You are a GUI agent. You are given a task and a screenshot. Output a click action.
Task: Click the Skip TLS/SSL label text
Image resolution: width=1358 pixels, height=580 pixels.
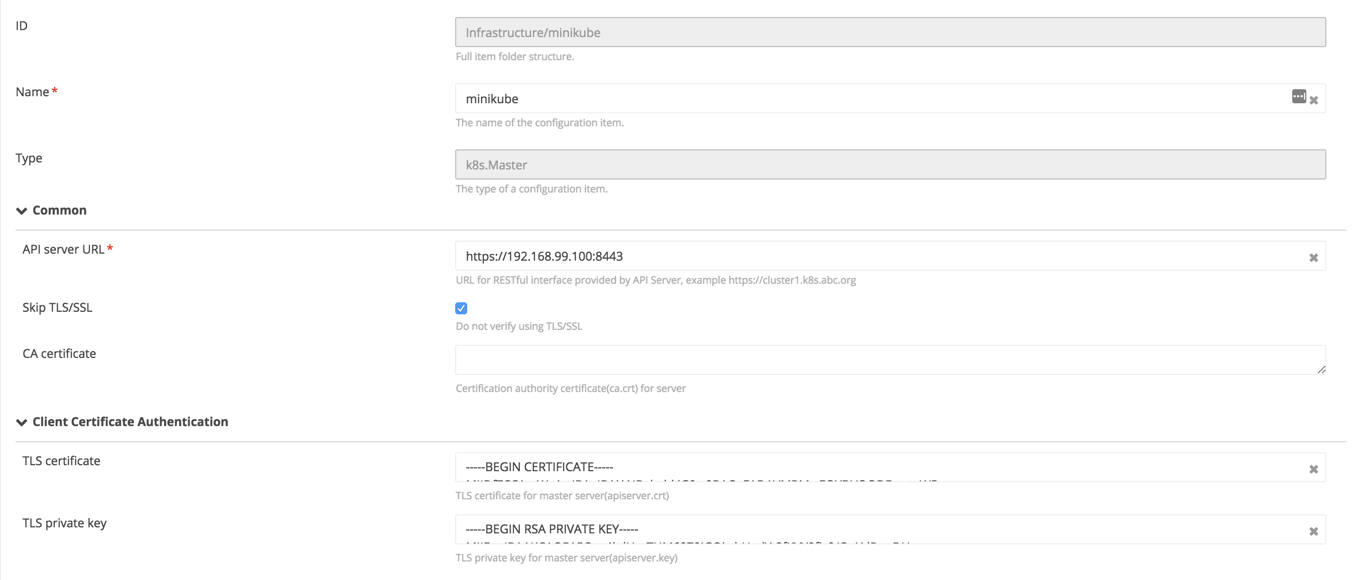tap(58, 307)
